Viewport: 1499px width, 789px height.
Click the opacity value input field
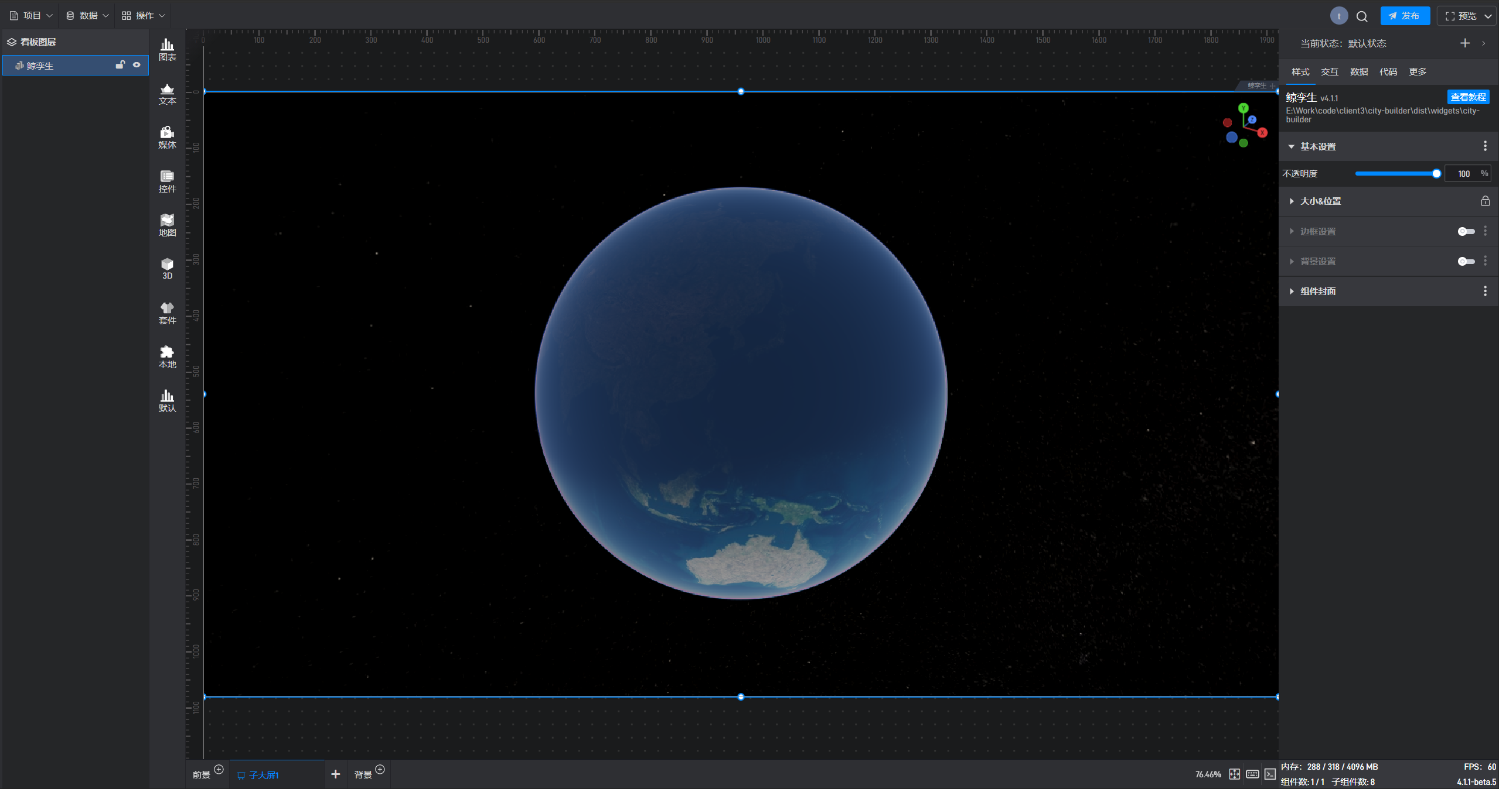tap(1463, 173)
